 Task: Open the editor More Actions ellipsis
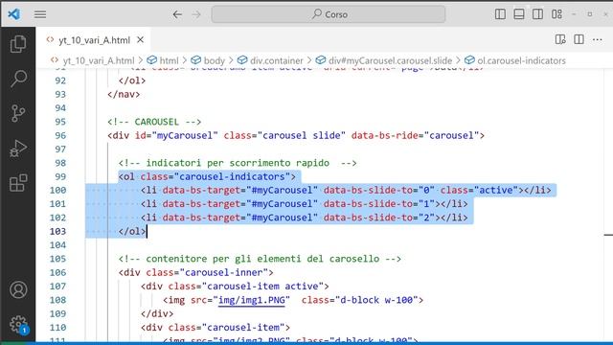(x=598, y=39)
